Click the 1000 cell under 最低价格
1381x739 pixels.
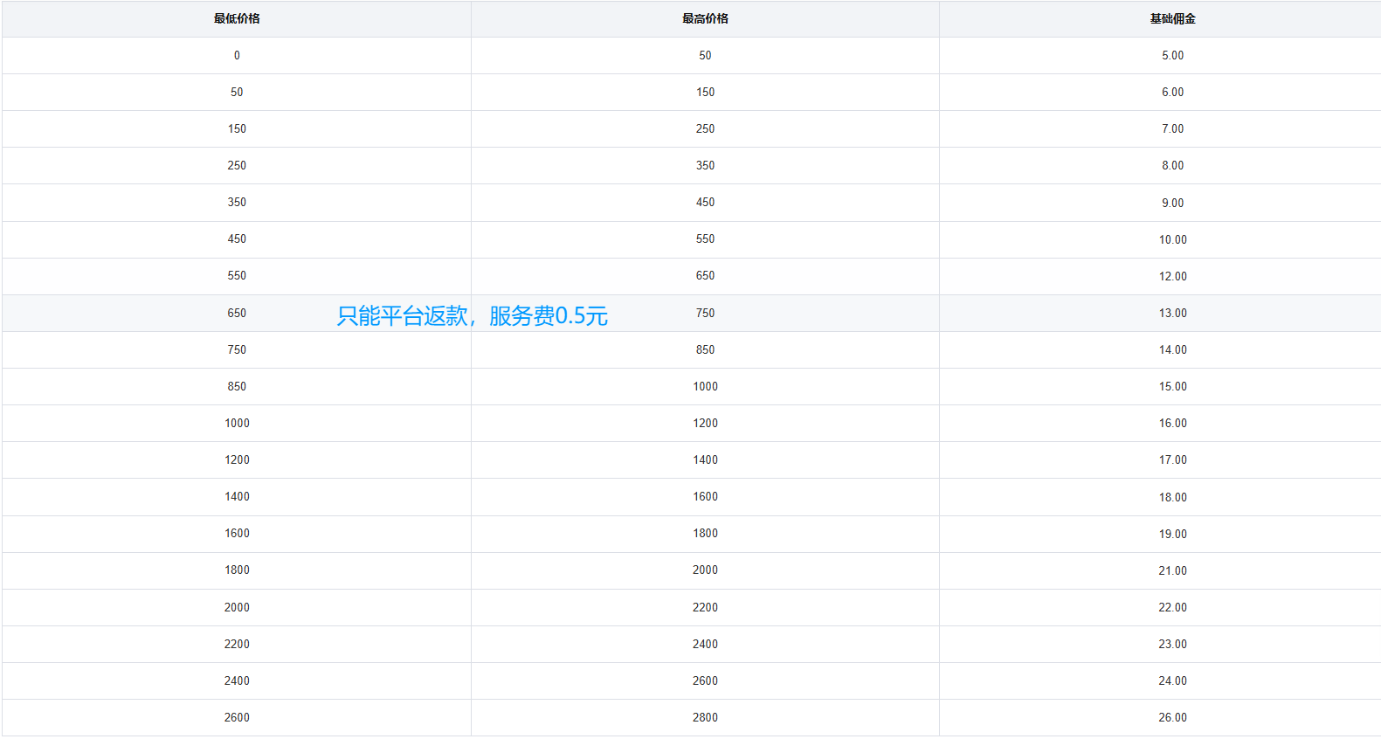click(237, 424)
